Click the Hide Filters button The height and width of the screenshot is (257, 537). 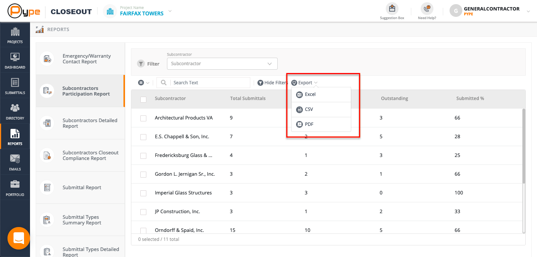pos(272,83)
